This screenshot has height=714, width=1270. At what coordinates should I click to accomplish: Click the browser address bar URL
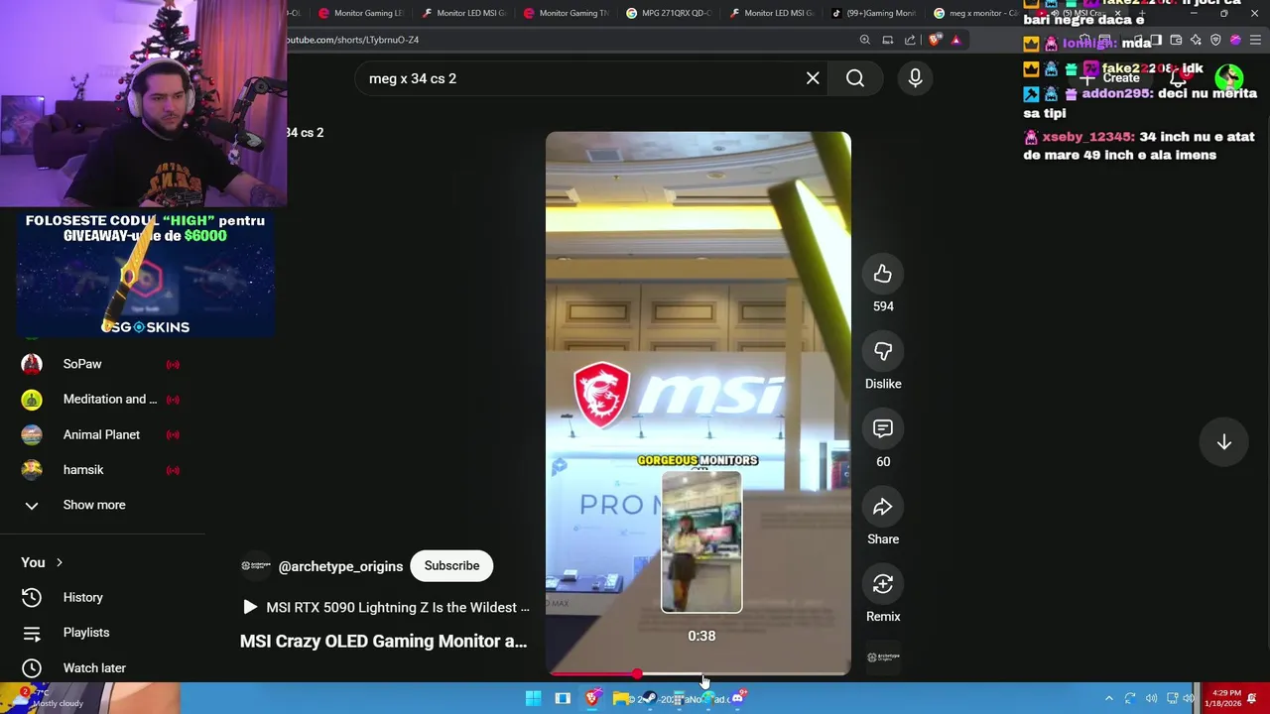pyautogui.click(x=353, y=40)
